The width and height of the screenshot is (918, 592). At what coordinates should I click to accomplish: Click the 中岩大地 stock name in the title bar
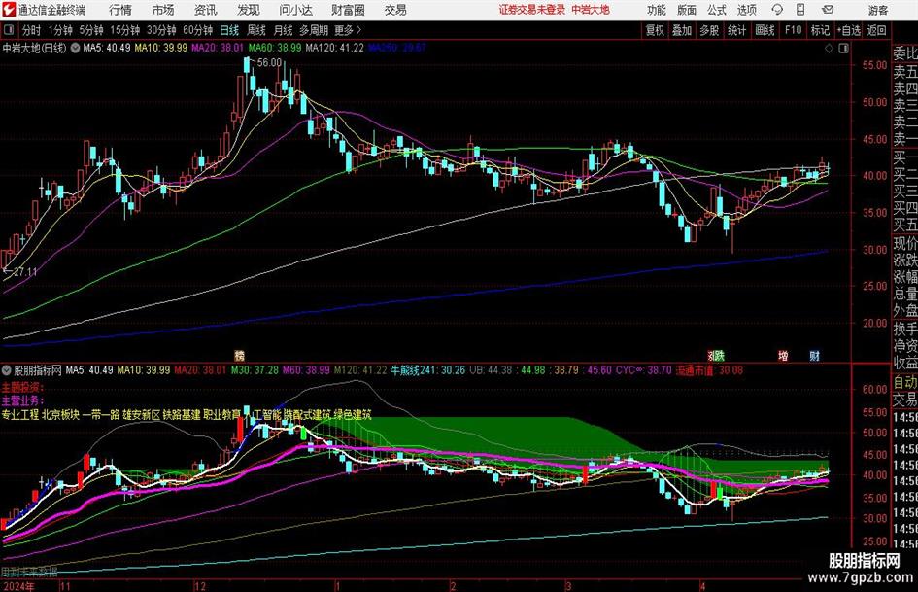[591, 10]
